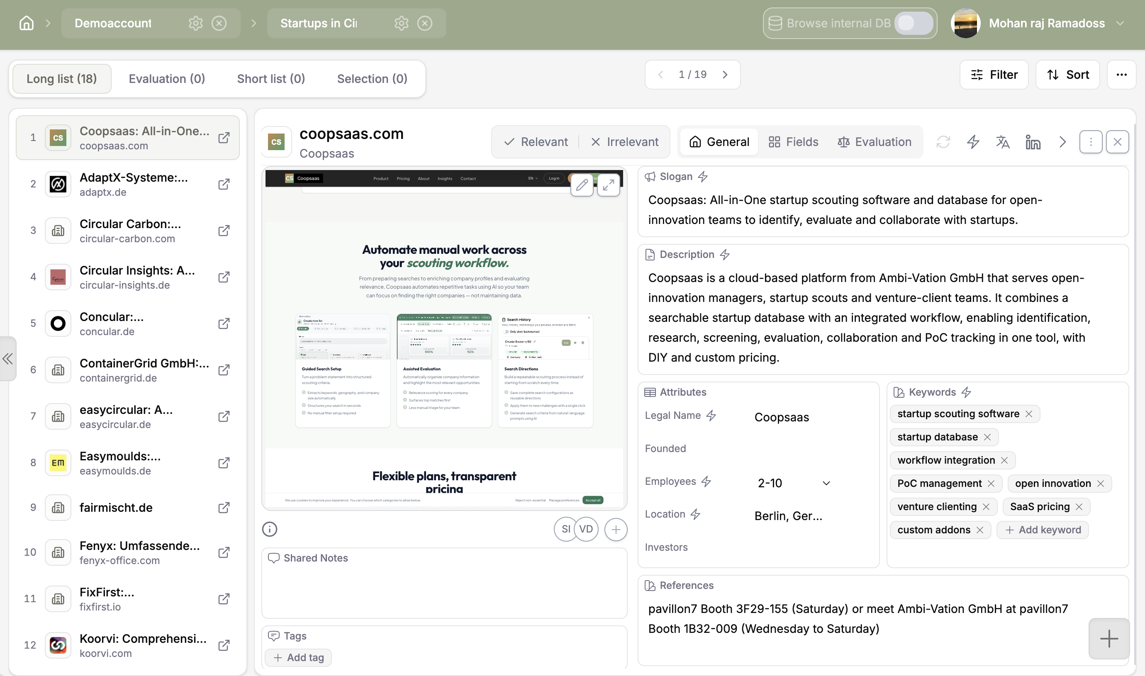Expand the website screenshot to fullscreen
This screenshot has width=1145, height=676.
point(609,185)
